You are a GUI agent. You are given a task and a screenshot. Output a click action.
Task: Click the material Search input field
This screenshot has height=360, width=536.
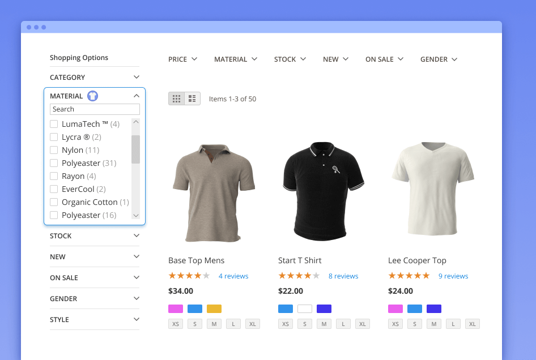[x=95, y=109]
